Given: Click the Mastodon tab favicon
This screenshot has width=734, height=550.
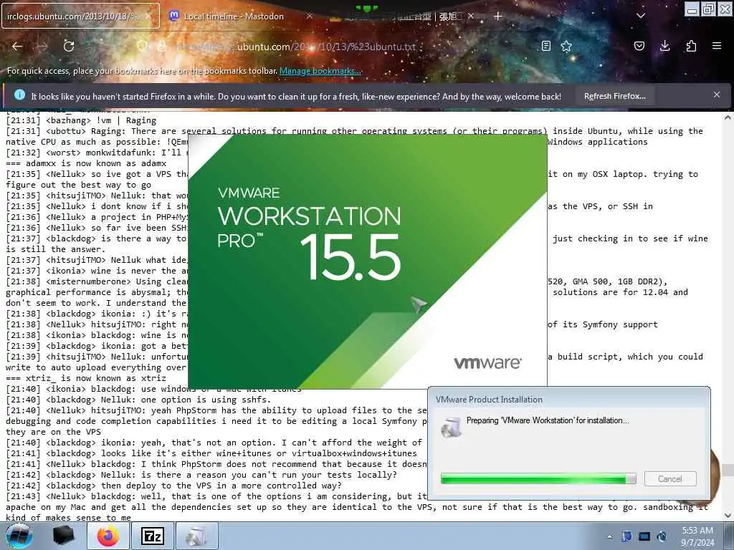Looking at the screenshot, I should point(173,16).
